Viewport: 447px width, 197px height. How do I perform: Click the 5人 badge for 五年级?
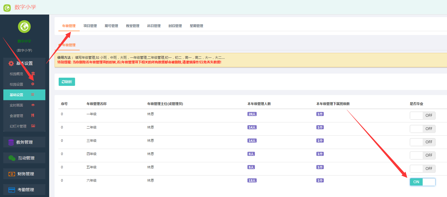251,167
